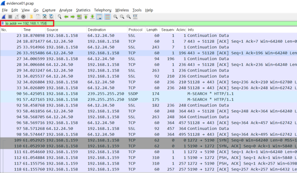
Task: Select packet 26 highlighted row
Action: (148, 53)
